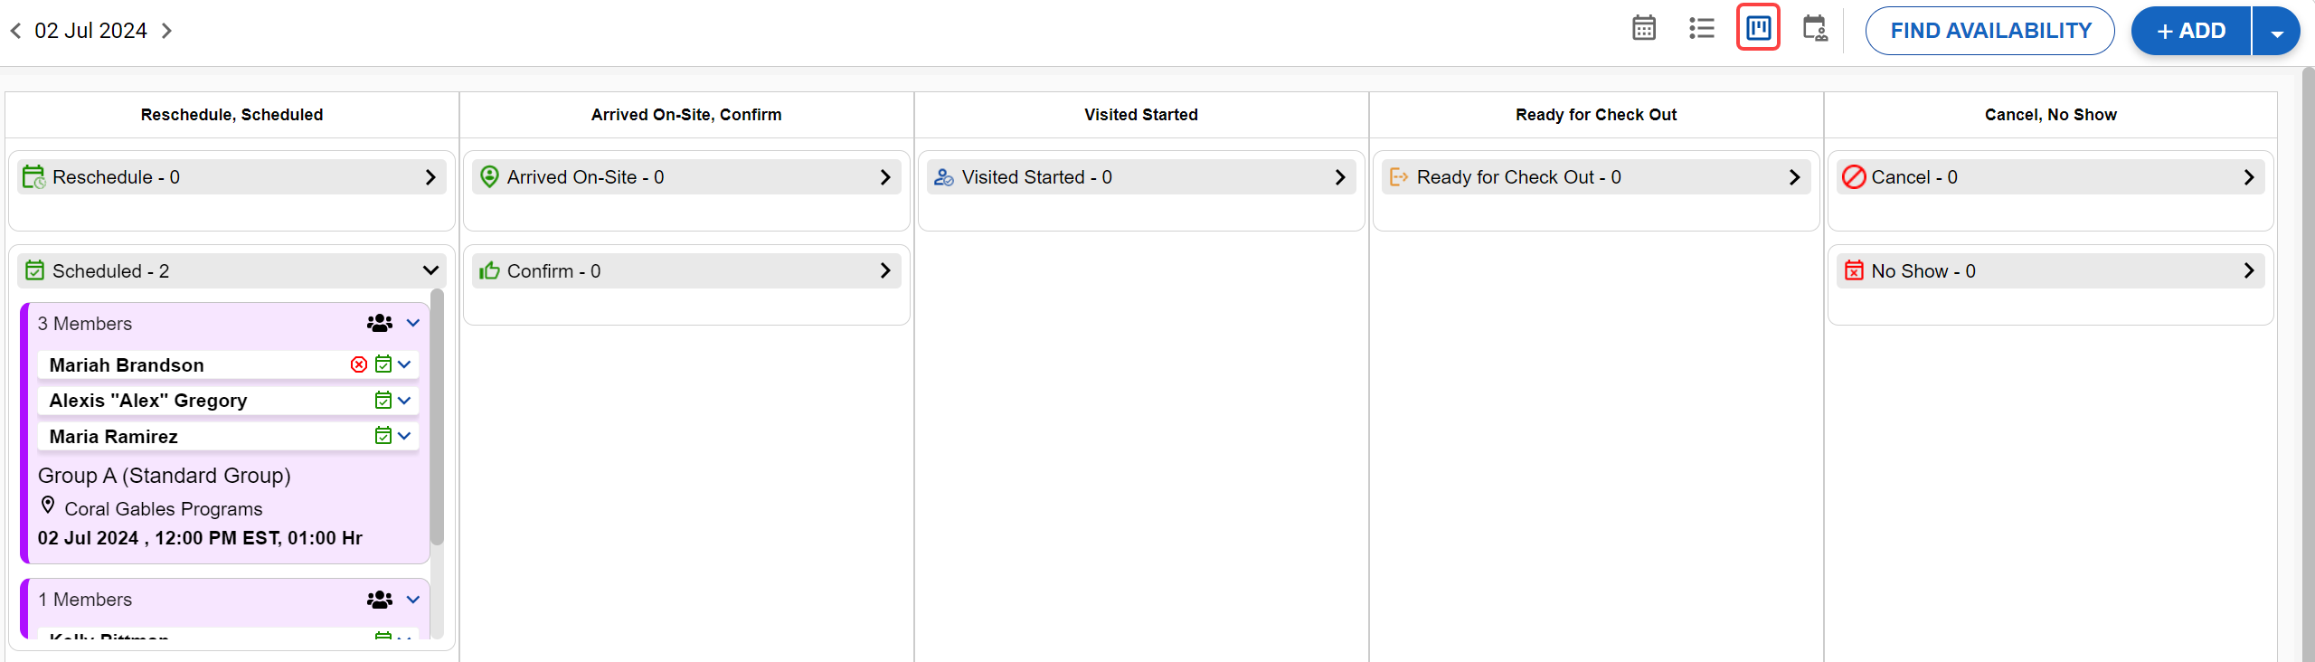Collapse the 3 Members group card

pos(413,323)
